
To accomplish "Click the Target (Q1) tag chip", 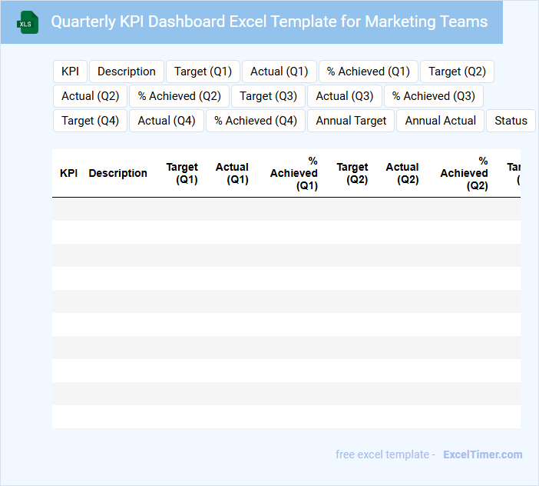I will [x=203, y=72].
